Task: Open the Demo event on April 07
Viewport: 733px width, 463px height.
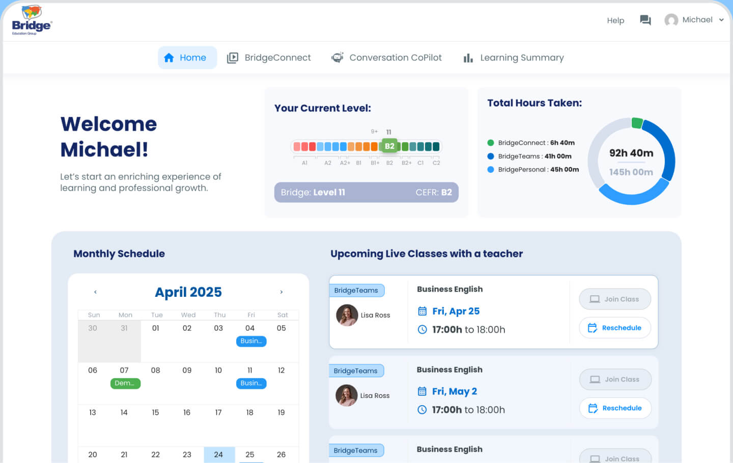Action: tap(125, 383)
